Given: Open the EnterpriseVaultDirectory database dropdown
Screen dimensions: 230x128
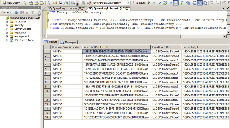Looking at the screenshot, I should (128, 3).
